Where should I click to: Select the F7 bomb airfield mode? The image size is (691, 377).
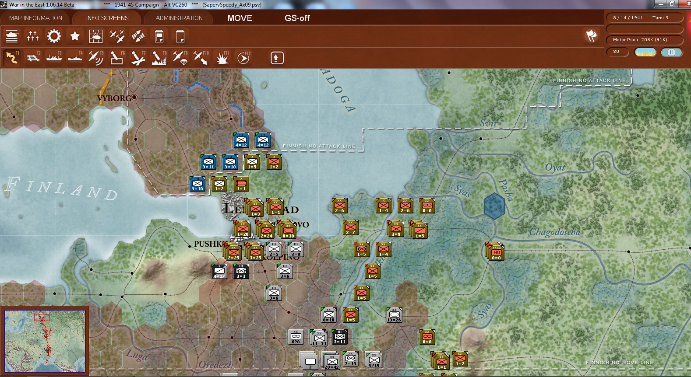tap(138, 58)
